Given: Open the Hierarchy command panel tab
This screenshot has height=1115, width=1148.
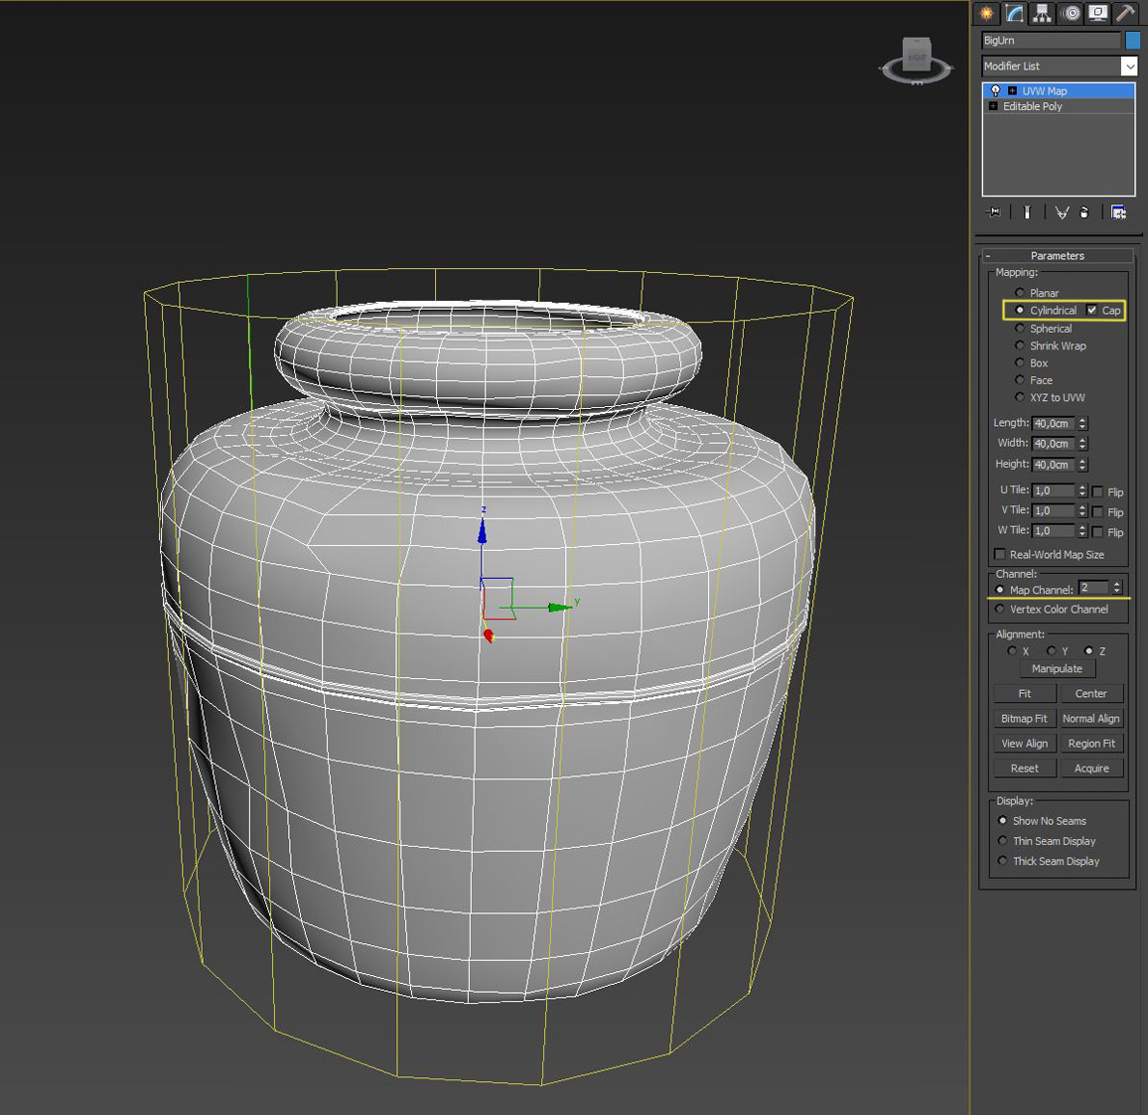Looking at the screenshot, I should pos(1042,13).
